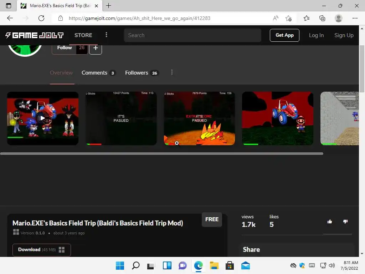Click the game avatar image
Image resolution: width=365 pixels, height=274 pixels.
(25, 50)
